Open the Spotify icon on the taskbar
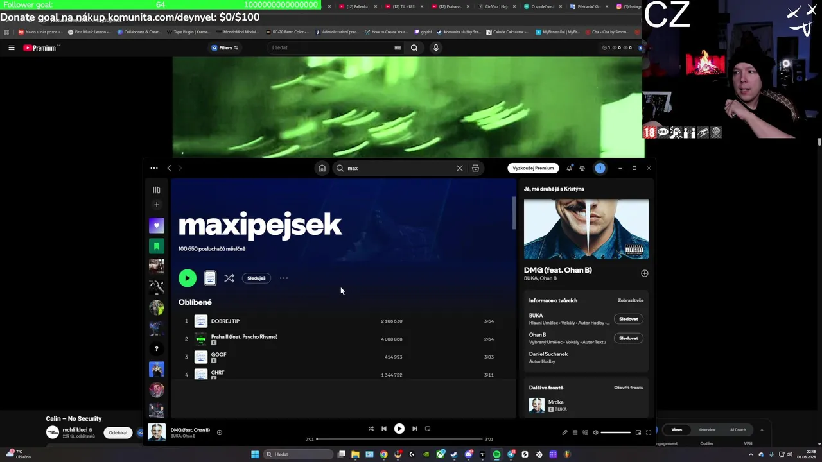Screen dimensions: 822x462 click(496, 454)
